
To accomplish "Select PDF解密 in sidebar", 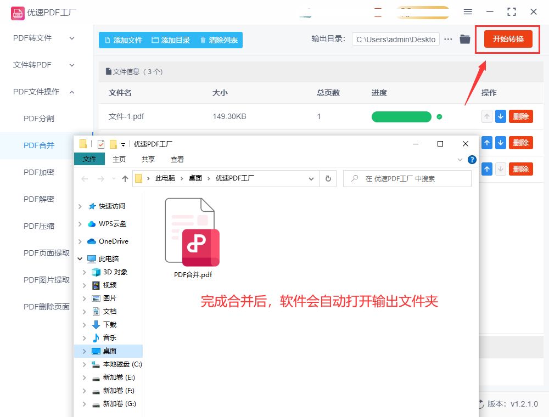I will click(39, 199).
